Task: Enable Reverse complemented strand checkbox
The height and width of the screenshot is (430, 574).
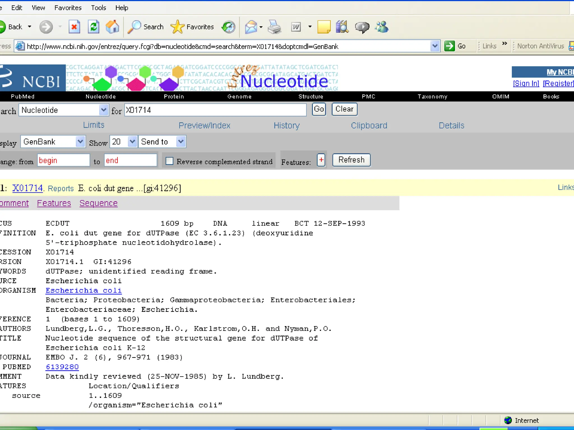Action: [x=169, y=161]
